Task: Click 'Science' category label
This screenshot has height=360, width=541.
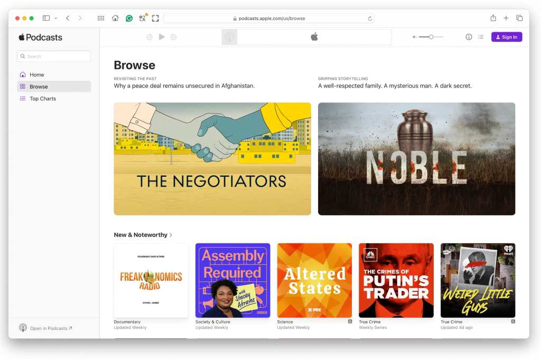Action: [x=285, y=321]
